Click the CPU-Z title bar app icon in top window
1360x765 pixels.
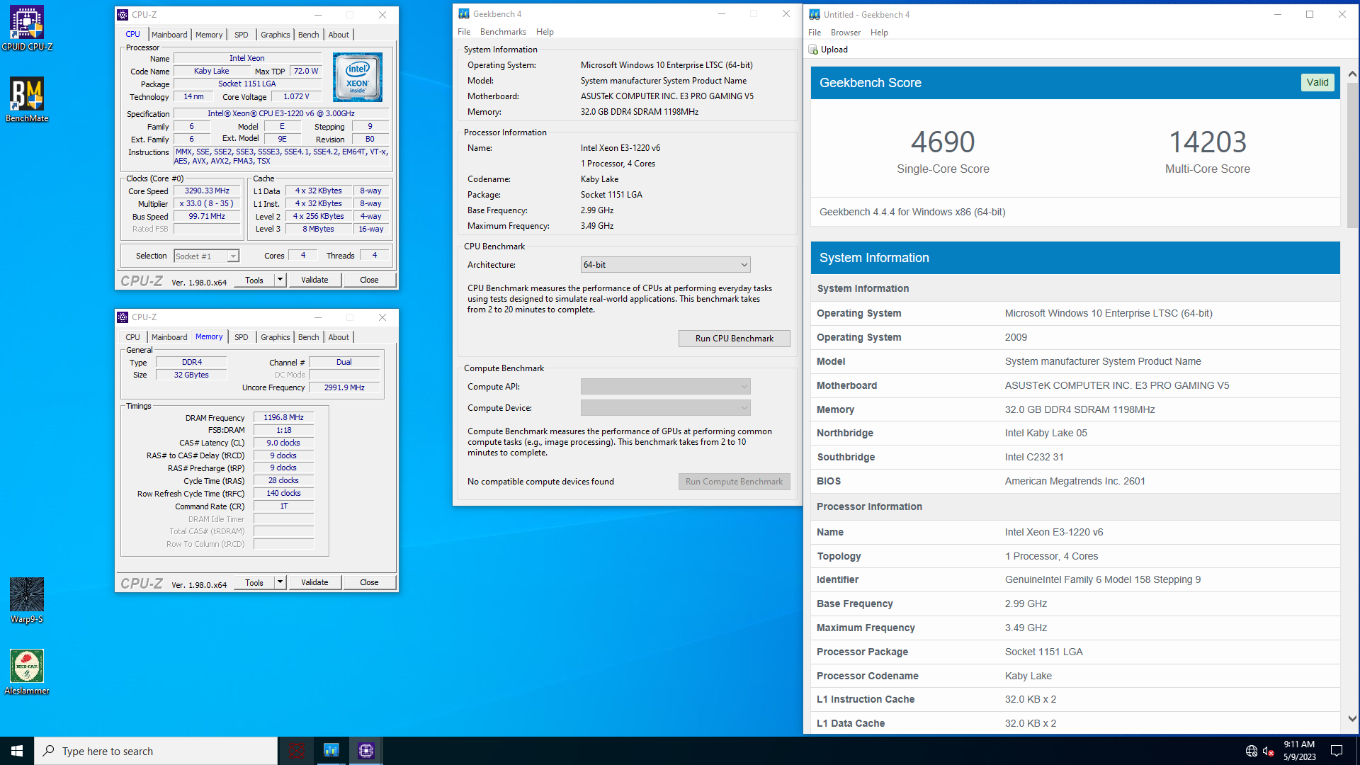(123, 15)
